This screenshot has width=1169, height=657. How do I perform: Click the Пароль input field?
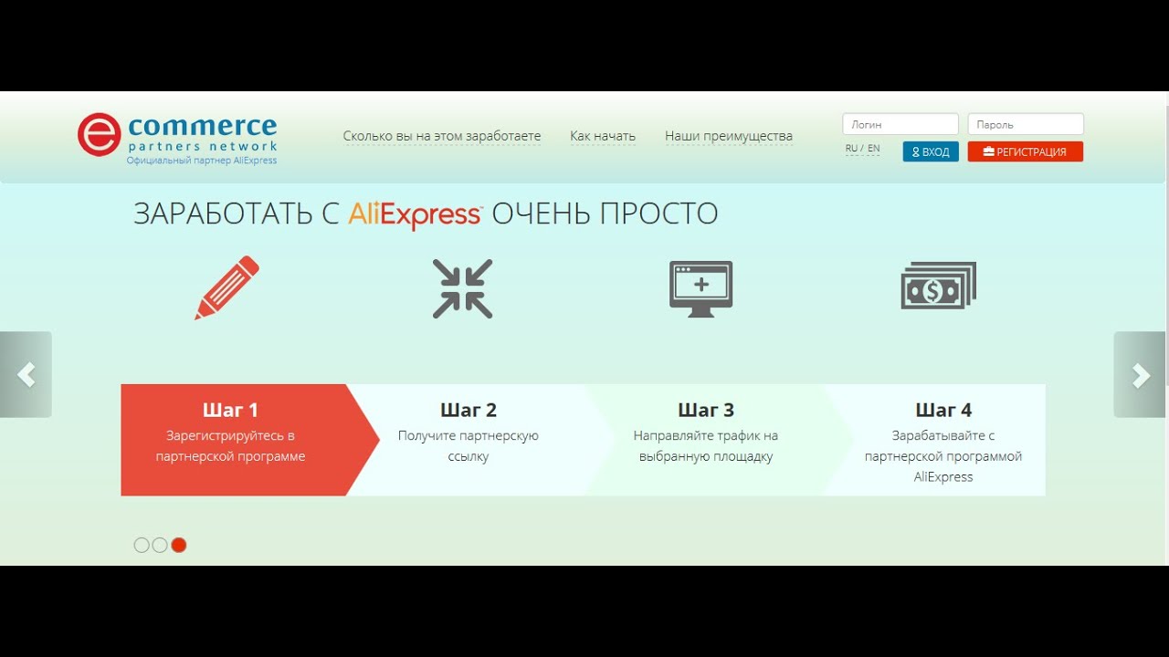click(1026, 124)
